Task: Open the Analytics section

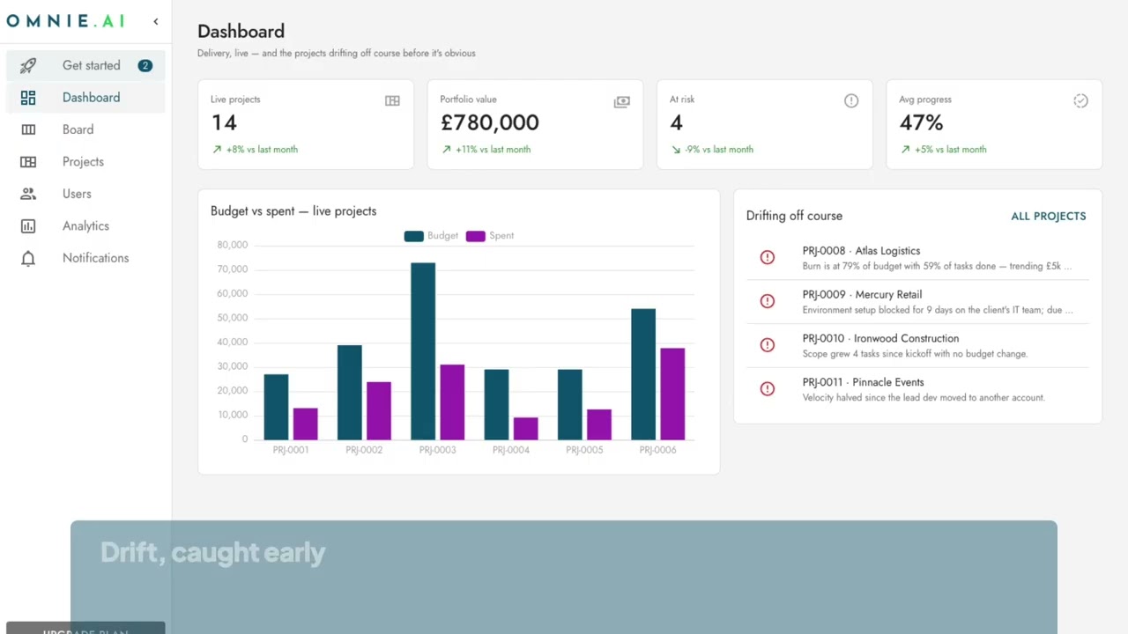Action: (x=85, y=226)
